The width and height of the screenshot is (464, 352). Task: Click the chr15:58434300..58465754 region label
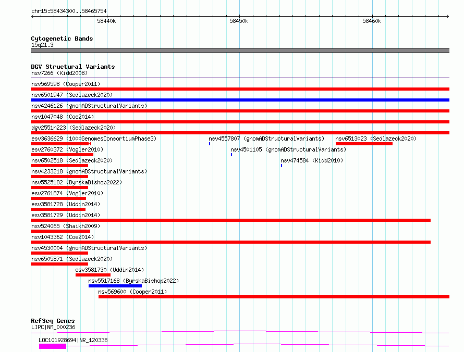pyautogui.click(x=69, y=11)
